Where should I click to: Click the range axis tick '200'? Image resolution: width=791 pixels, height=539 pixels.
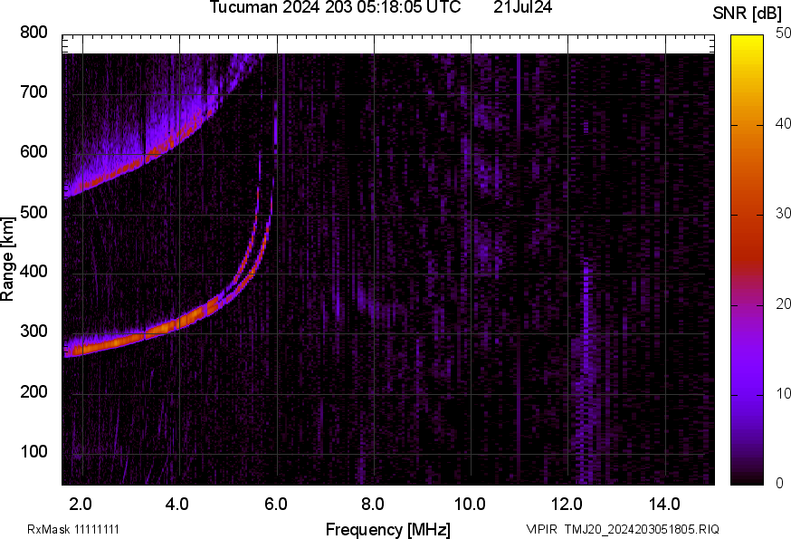[x=33, y=391]
